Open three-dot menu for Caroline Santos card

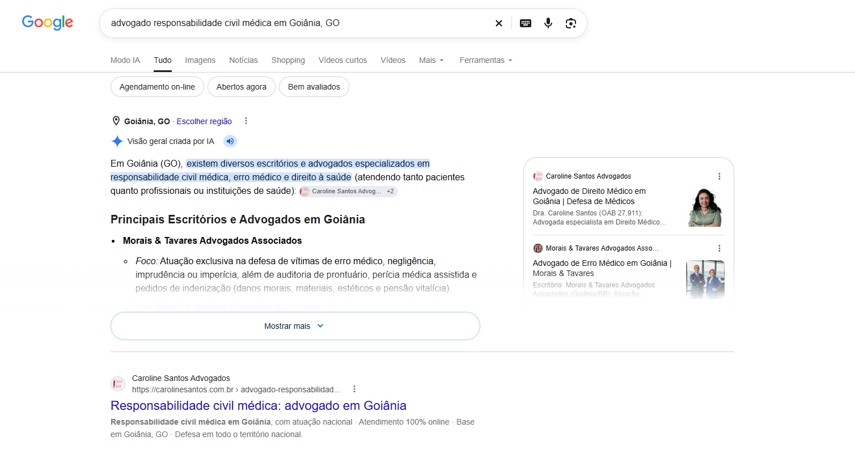[719, 176]
